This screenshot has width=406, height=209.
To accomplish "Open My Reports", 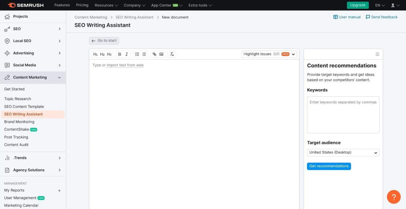I will coord(14,190).
